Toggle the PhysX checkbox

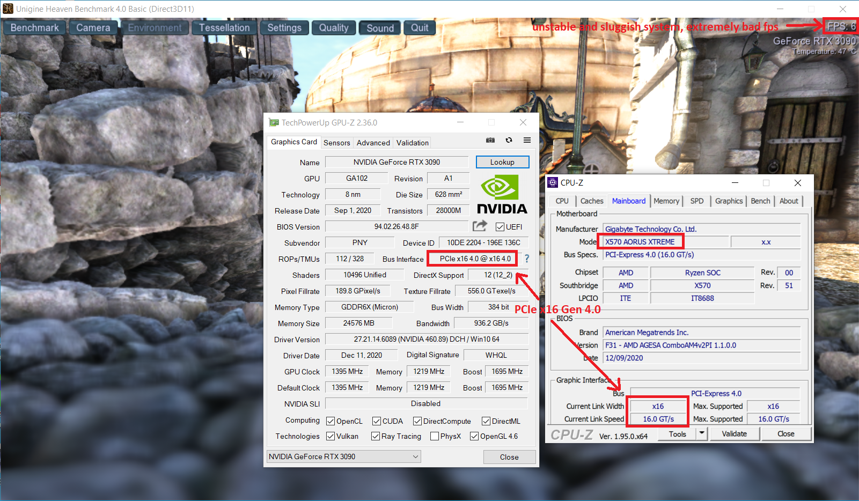[435, 436]
